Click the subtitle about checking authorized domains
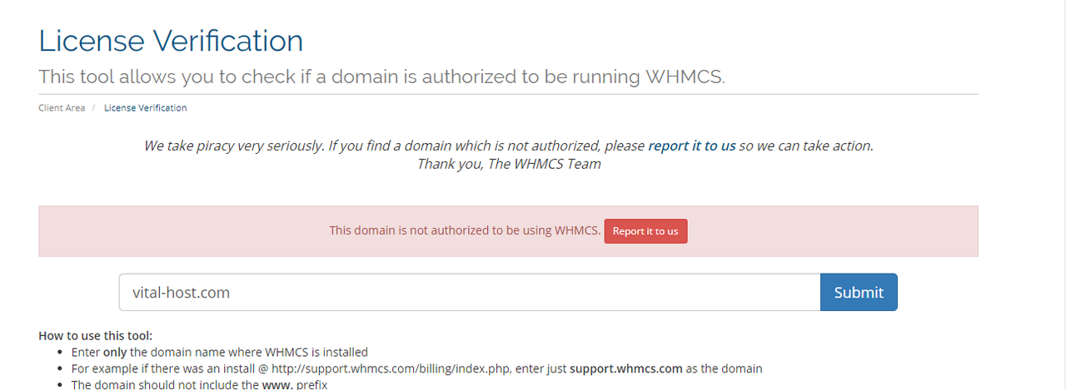Image resolution: width=1066 pixels, height=390 pixels. point(381,77)
